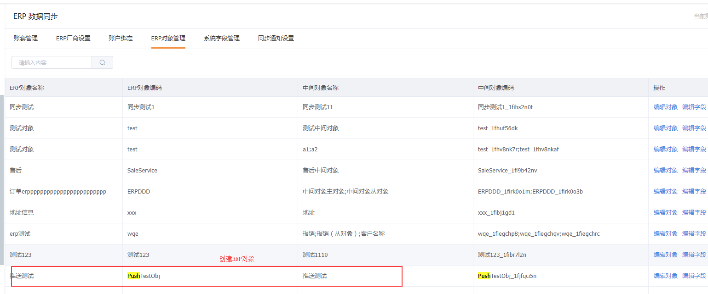This screenshot has height=294, width=708.
Task: Click 编辑对象 for 同步测试 row
Action: 666,107
